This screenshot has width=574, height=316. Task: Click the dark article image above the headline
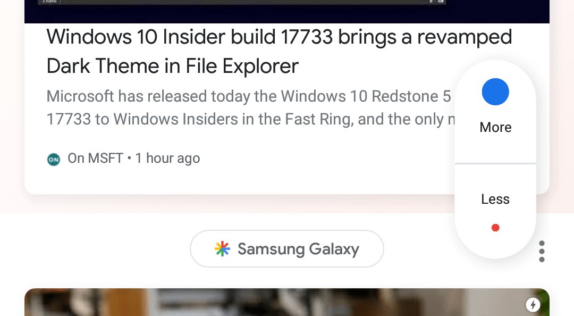click(287, 11)
